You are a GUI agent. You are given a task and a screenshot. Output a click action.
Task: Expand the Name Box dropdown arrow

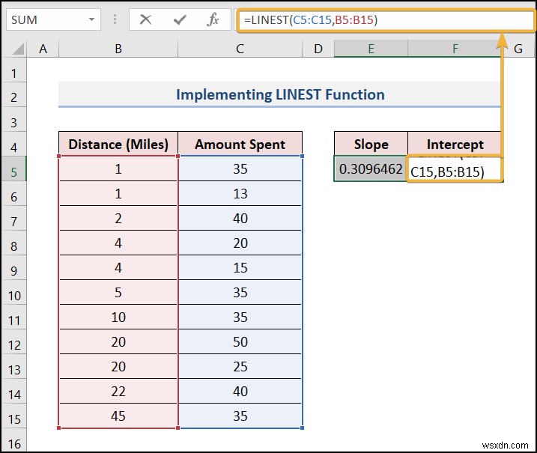pyautogui.click(x=91, y=19)
